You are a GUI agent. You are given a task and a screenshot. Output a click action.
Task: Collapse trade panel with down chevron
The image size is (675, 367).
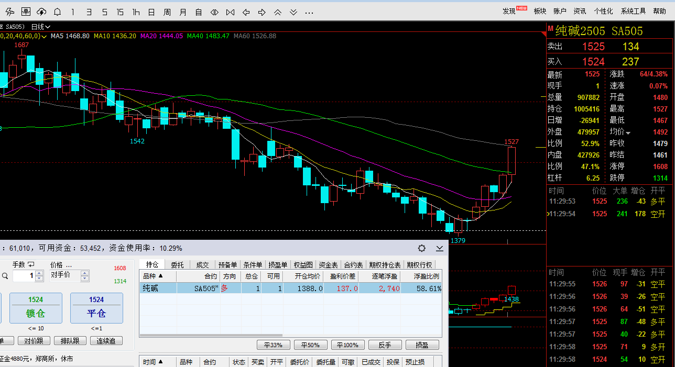(439, 248)
